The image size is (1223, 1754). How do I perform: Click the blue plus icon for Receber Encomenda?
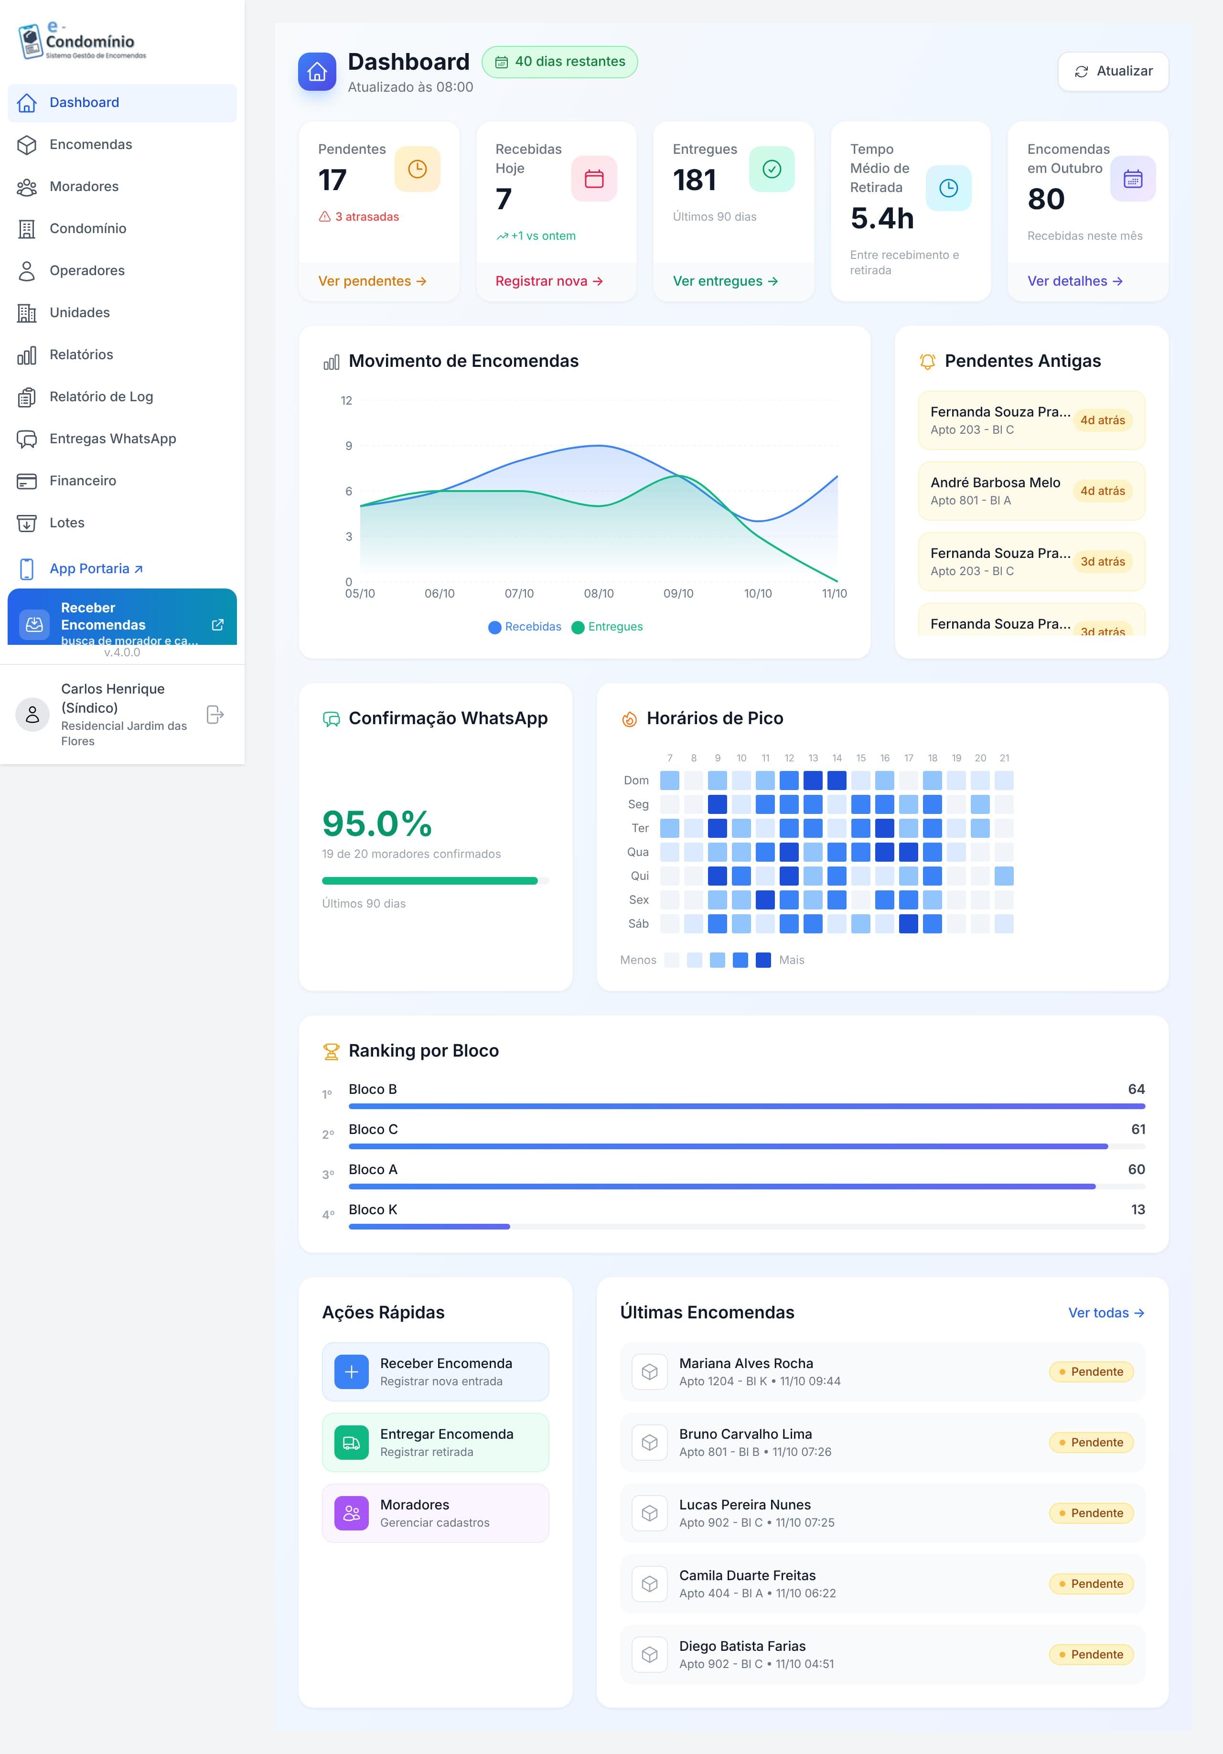tap(352, 1371)
